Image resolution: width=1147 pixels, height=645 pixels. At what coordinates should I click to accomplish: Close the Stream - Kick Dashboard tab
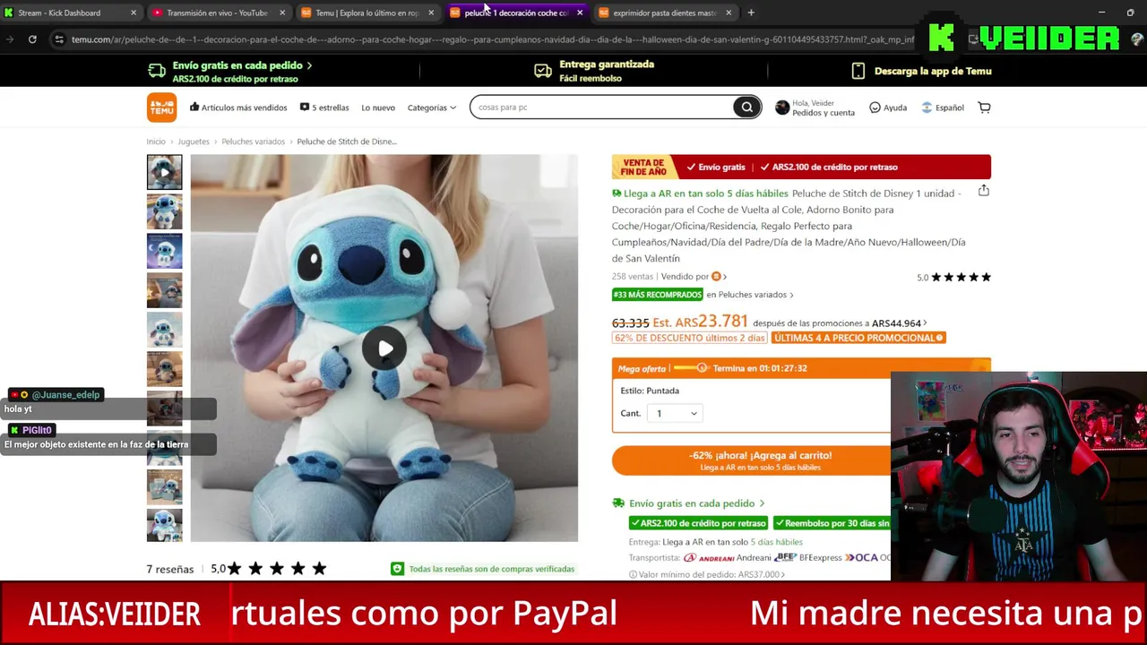pyautogui.click(x=134, y=13)
